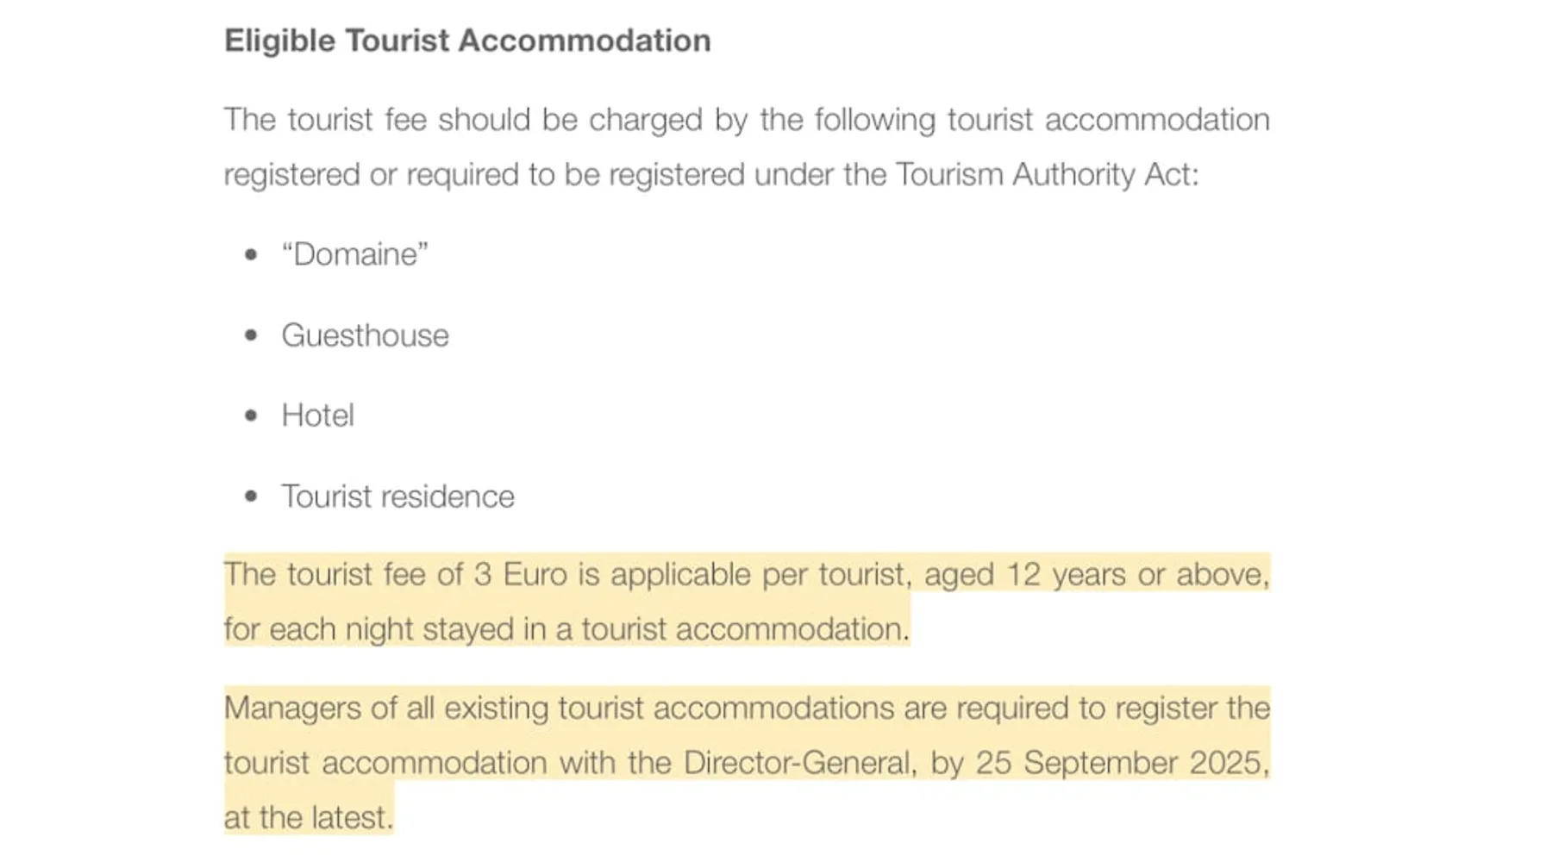This screenshot has height=862, width=1552.
Task: Click the bullet point before Hotel
Action: (x=251, y=415)
